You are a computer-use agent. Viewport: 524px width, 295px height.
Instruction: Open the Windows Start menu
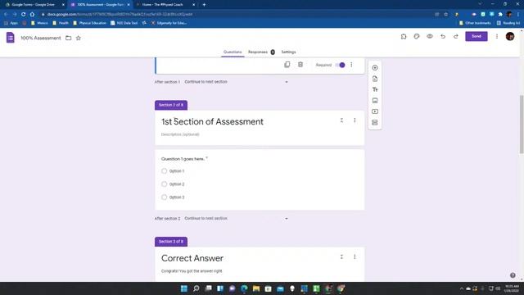[184, 288]
